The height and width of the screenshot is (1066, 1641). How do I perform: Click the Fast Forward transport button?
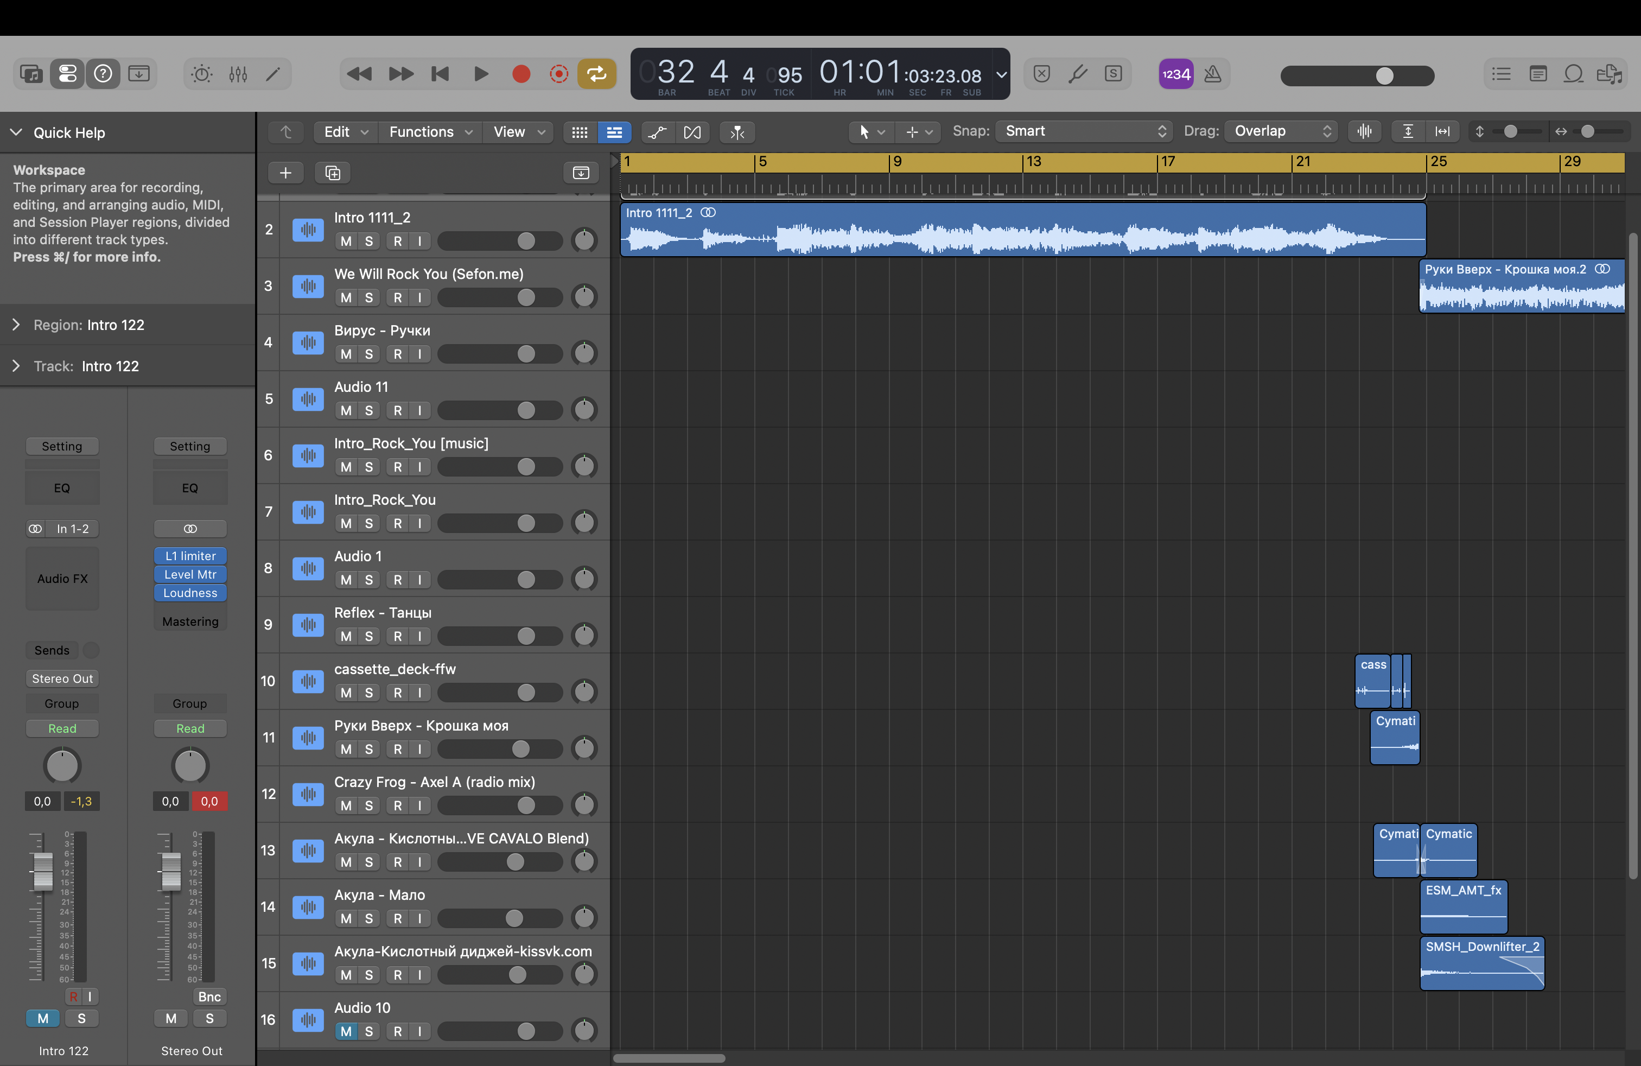(400, 74)
